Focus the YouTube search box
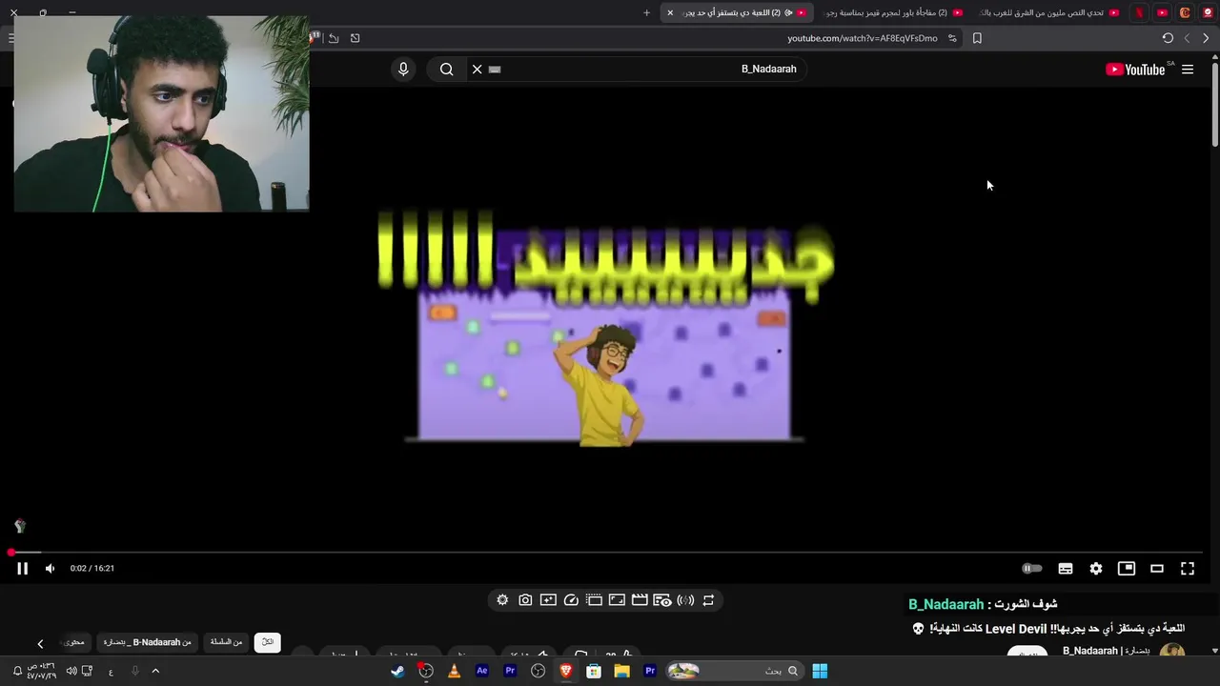1220x686 pixels. [639, 69]
